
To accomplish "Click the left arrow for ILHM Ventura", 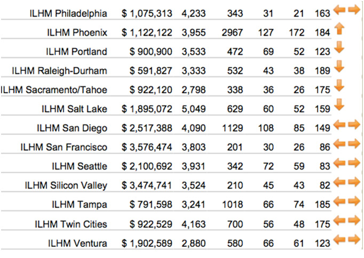I will [x=339, y=239].
